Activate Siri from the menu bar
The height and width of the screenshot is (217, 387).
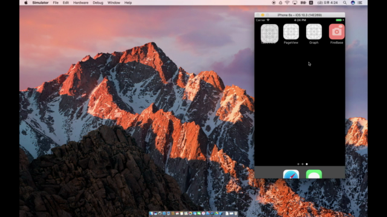coord(353,2)
